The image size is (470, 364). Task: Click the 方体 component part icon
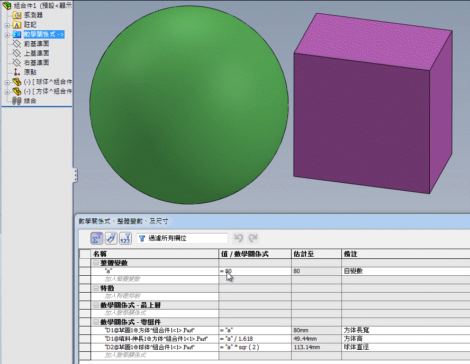17,91
